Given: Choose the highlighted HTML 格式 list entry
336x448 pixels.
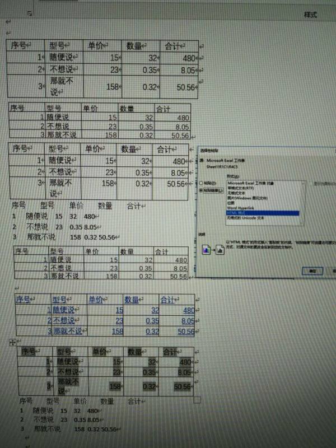Looking at the screenshot, I should click(x=263, y=213).
